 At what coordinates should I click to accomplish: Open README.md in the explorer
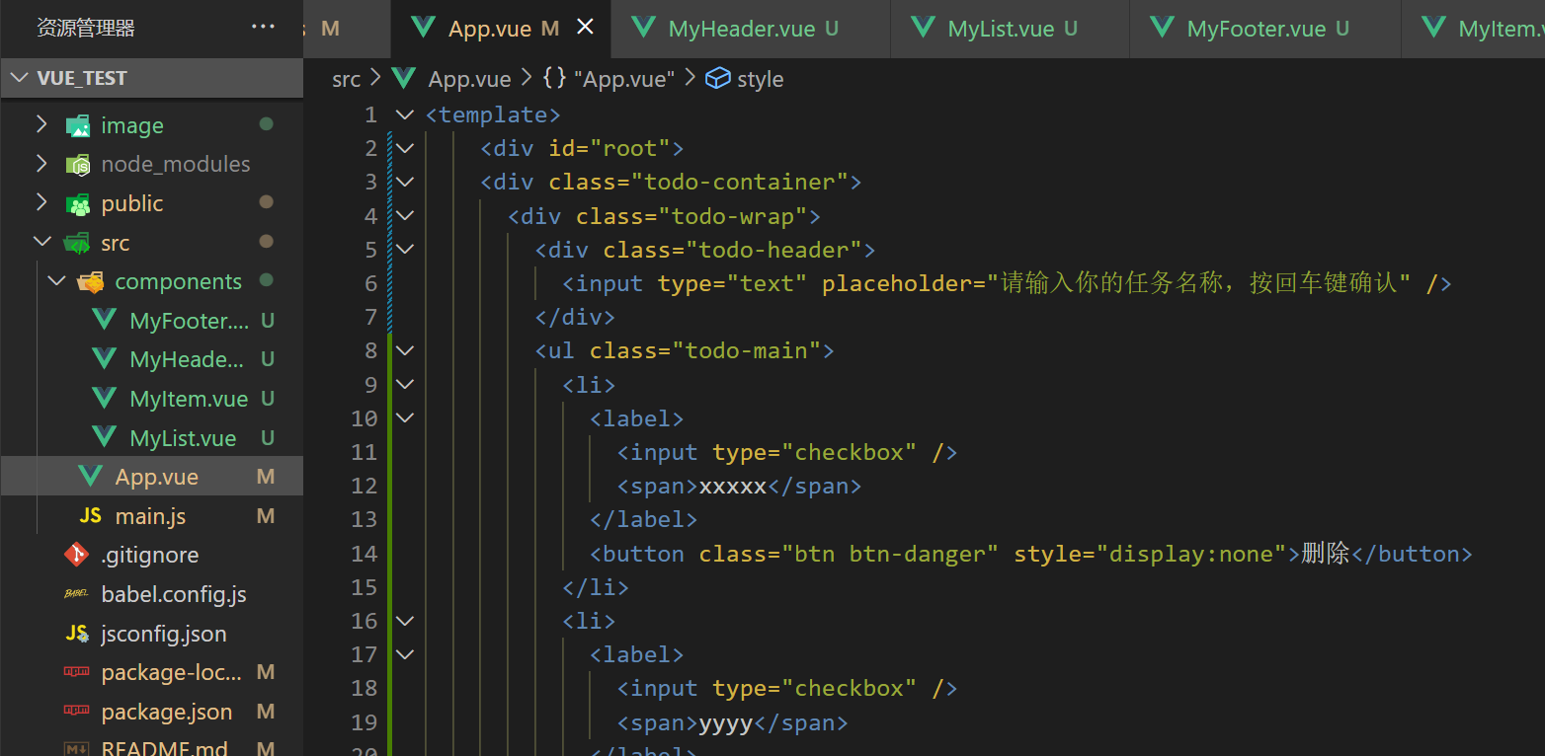click(164, 749)
